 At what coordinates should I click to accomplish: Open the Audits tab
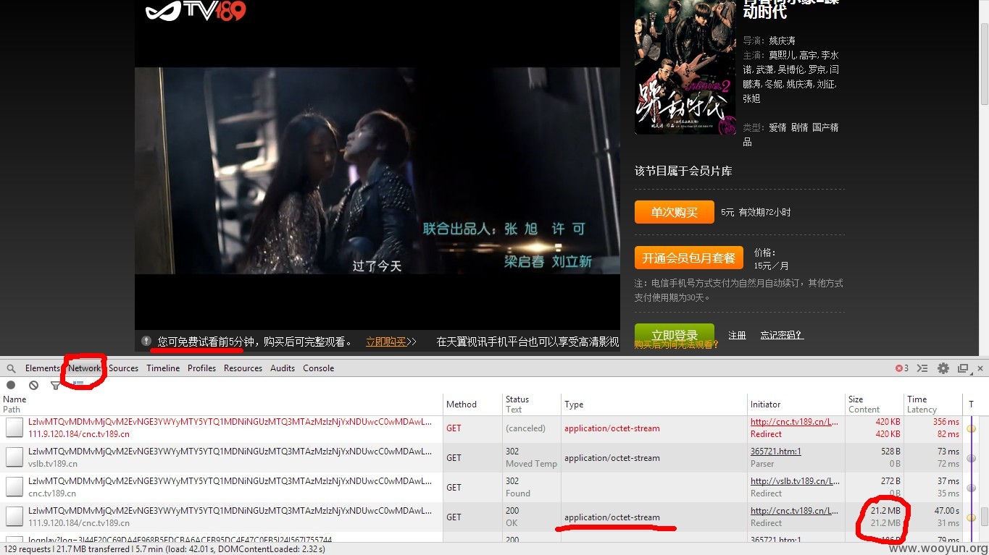283,368
